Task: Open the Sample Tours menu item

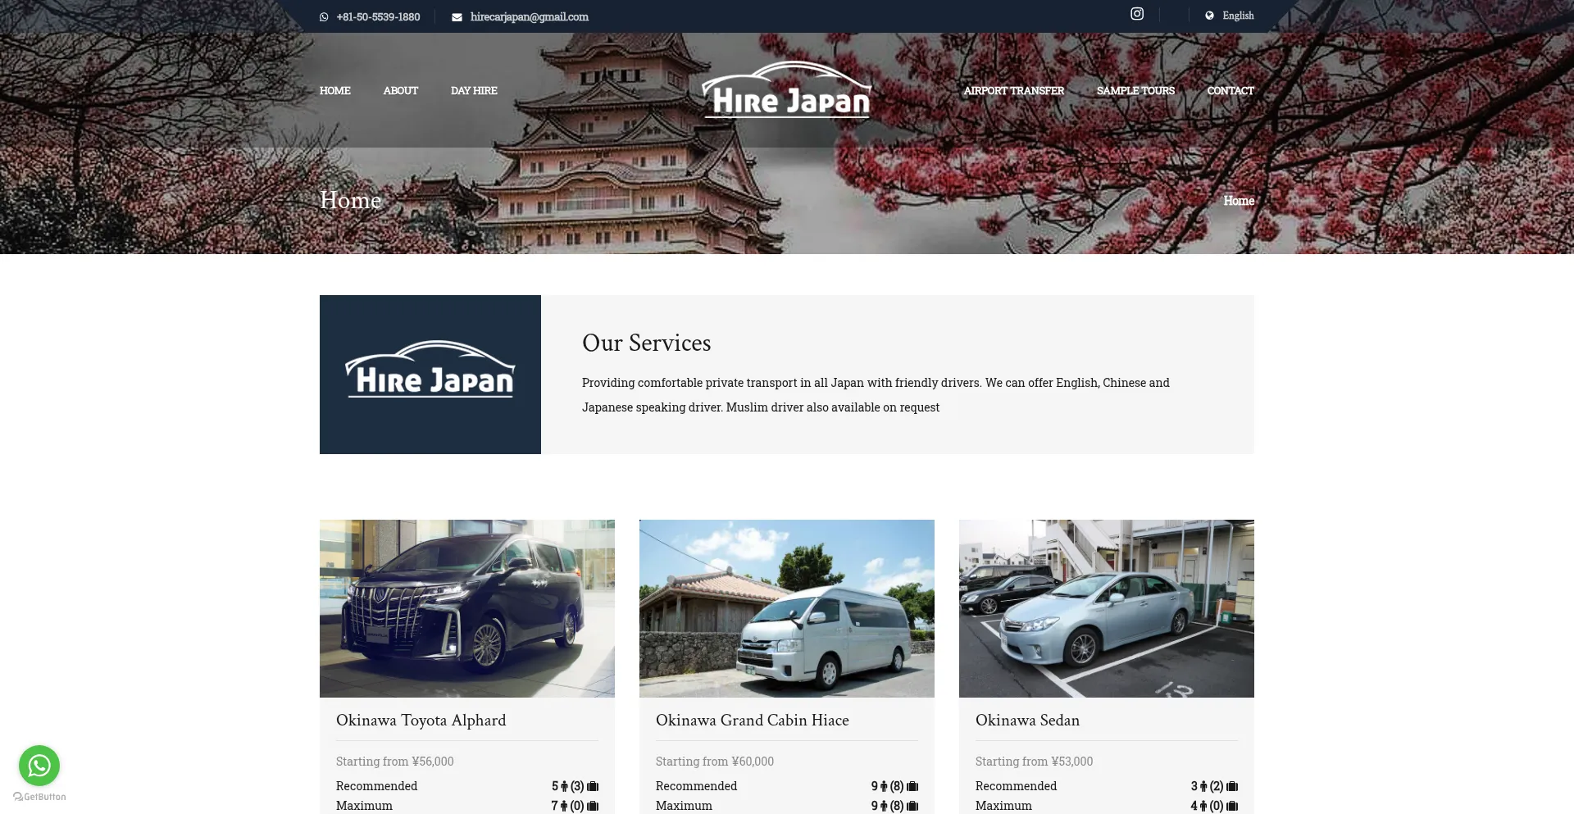Action: tap(1135, 91)
